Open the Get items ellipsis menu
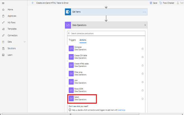This screenshot has height=115, width=184. coord(145,12)
